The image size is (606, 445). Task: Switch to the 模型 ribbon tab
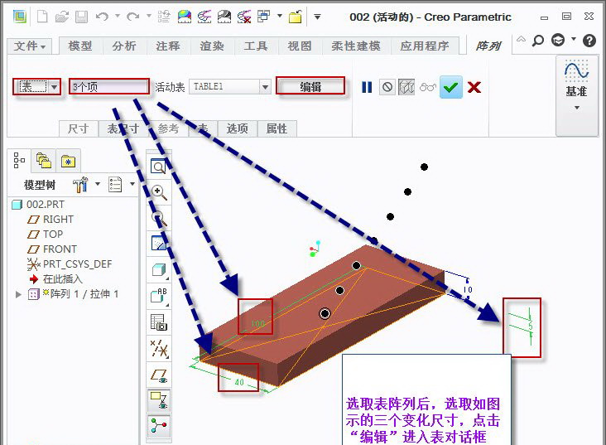pos(80,46)
